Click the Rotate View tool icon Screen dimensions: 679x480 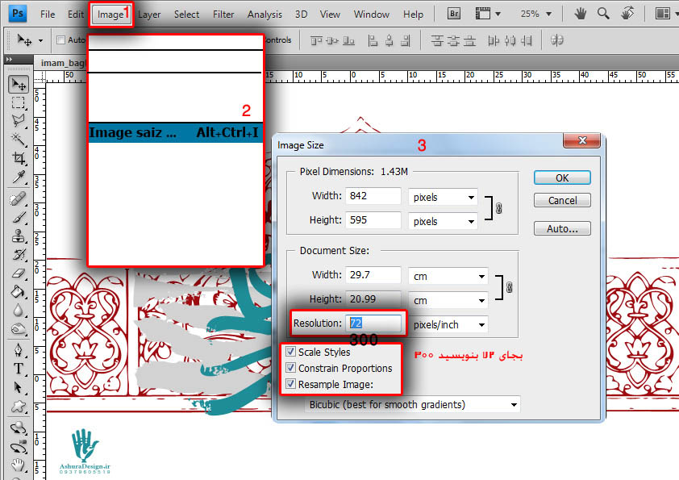pyautogui.click(x=627, y=14)
